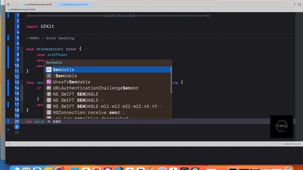The height and width of the screenshot is (170, 303).
Task: Switch to the first SwiftBasicConcept-Part03 tab
Action: 38,4
